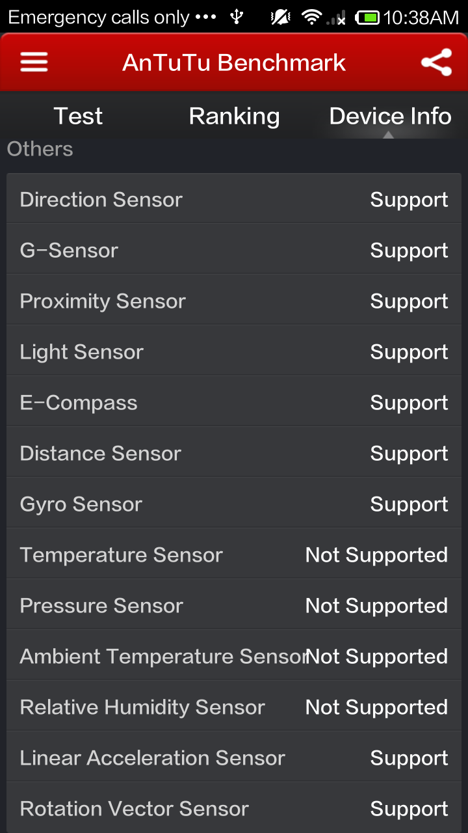Select the Relative Humidity Sensor row
Screen dimensions: 468x833
click(x=234, y=707)
